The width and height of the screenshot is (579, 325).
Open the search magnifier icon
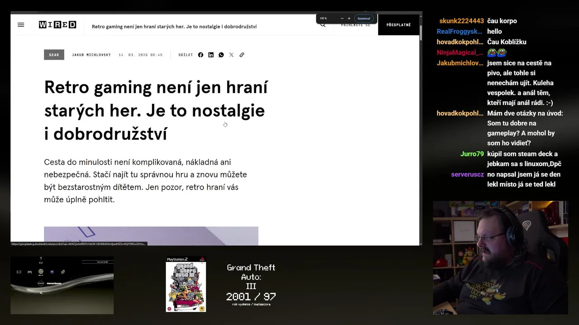click(323, 25)
